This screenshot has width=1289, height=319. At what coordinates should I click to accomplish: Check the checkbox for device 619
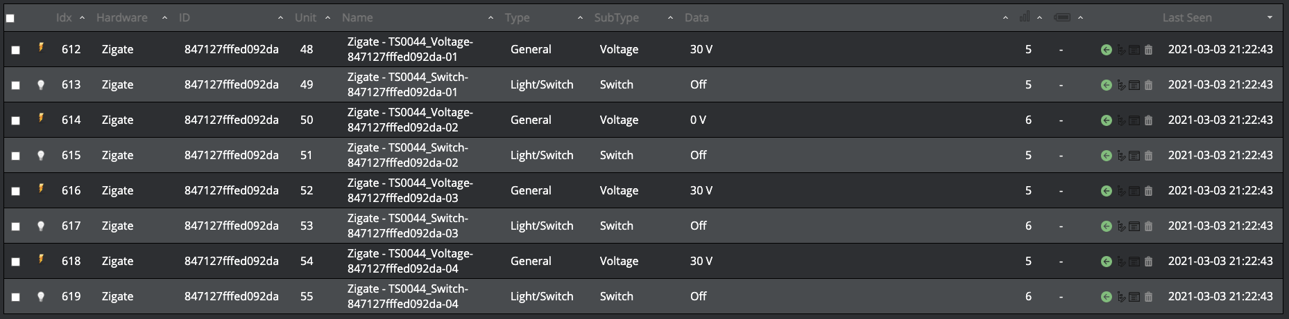[15, 297]
